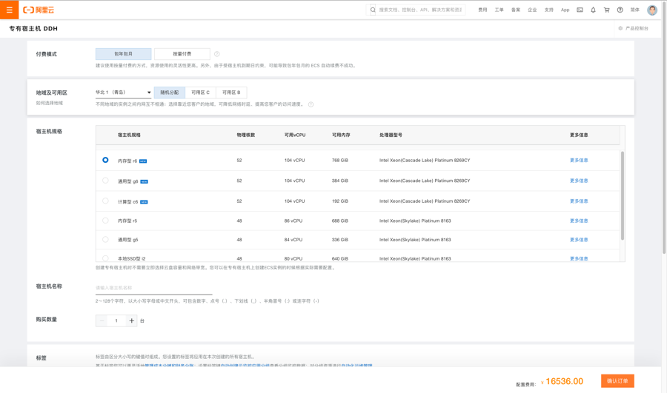
Task: Click the 确认订单 button
Action: pos(617,381)
